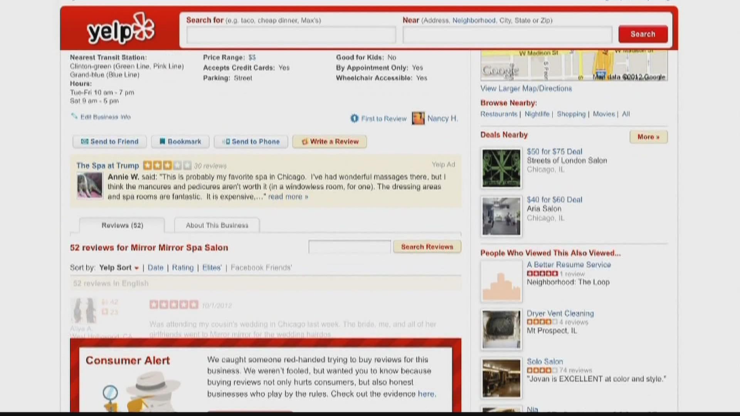Click the 52 reviews for Mirror Mirror Spa Salon heading

coord(149,248)
